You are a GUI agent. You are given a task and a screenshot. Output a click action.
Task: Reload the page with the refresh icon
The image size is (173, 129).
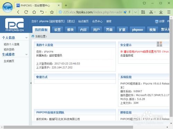26,12
